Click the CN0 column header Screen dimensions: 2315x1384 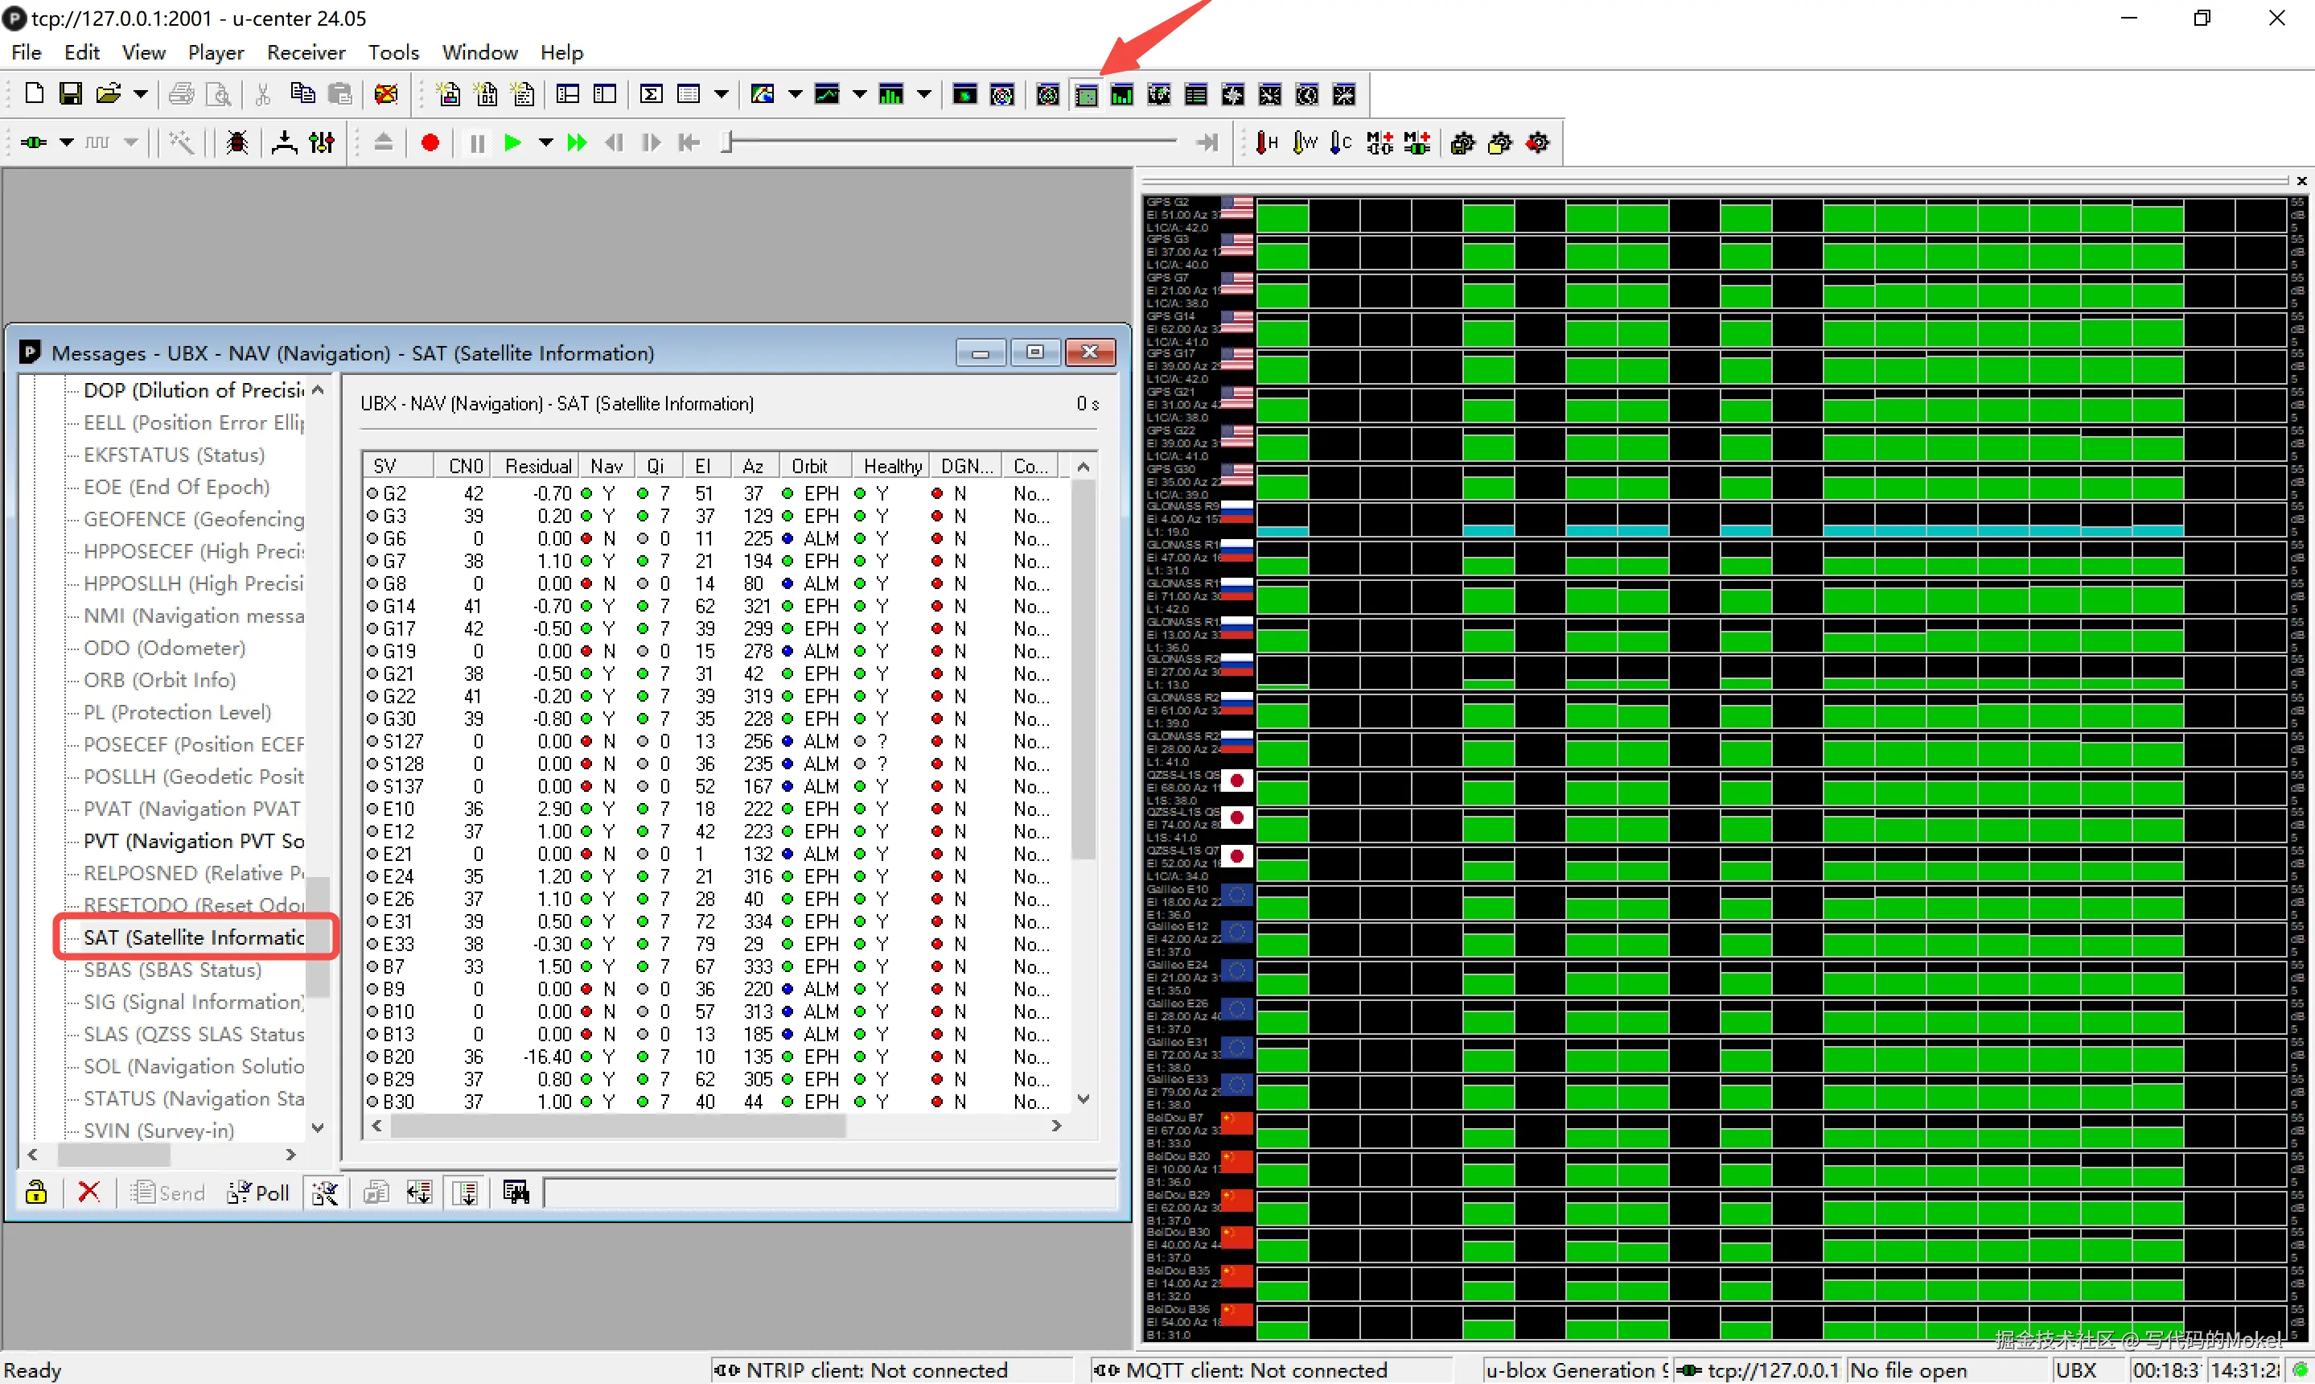point(464,465)
